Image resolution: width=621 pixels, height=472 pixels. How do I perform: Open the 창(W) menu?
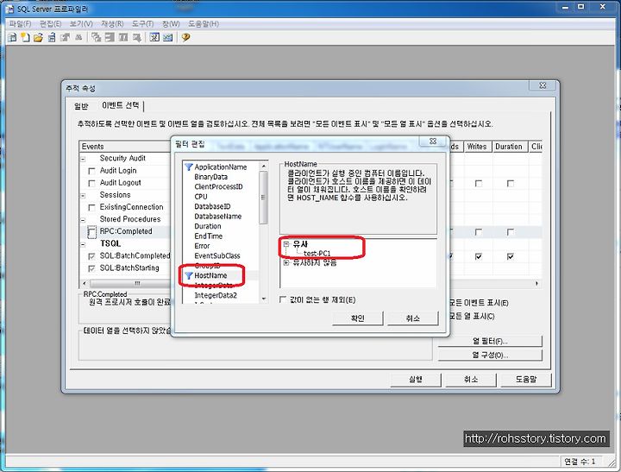[171, 24]
